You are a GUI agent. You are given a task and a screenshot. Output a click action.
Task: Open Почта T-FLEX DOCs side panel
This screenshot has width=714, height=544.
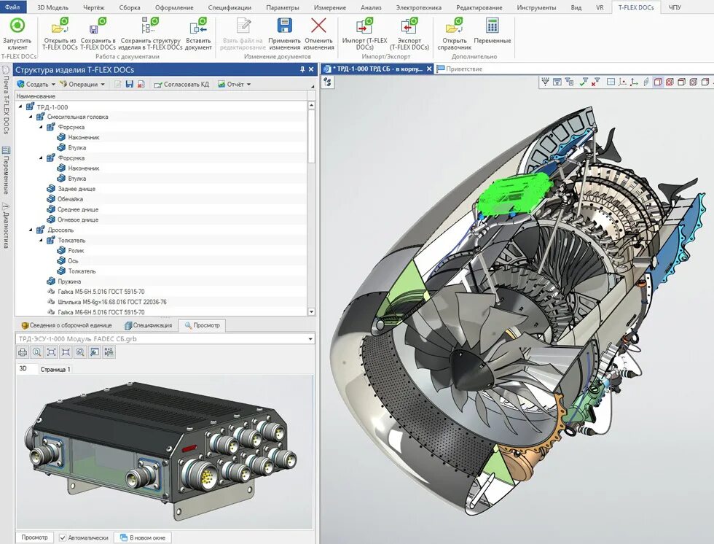(6, 100)
